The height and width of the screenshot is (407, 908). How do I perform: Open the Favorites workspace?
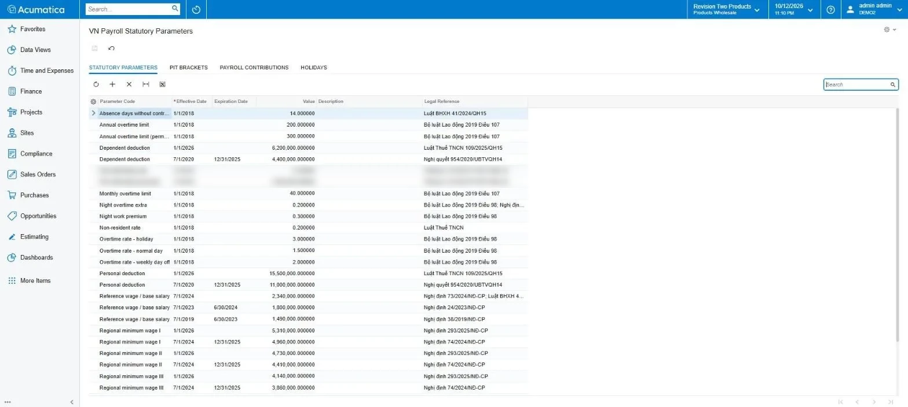tap(32, 29)
